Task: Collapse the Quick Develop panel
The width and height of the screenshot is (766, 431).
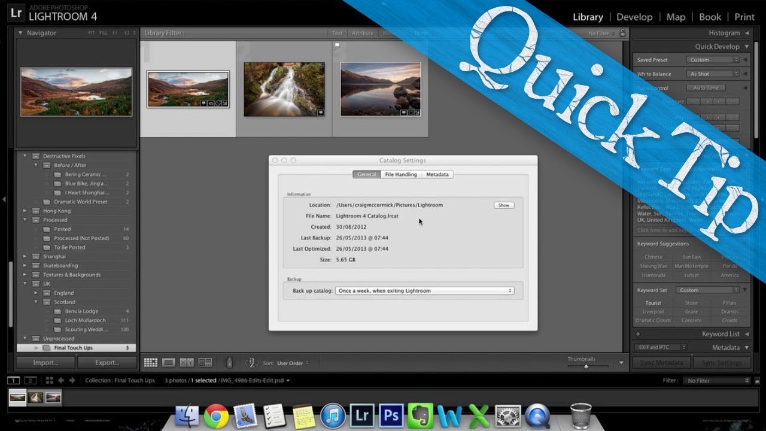Action: point(746,47)
